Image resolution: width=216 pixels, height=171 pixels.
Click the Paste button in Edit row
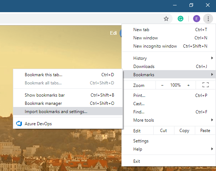point(205,131)
